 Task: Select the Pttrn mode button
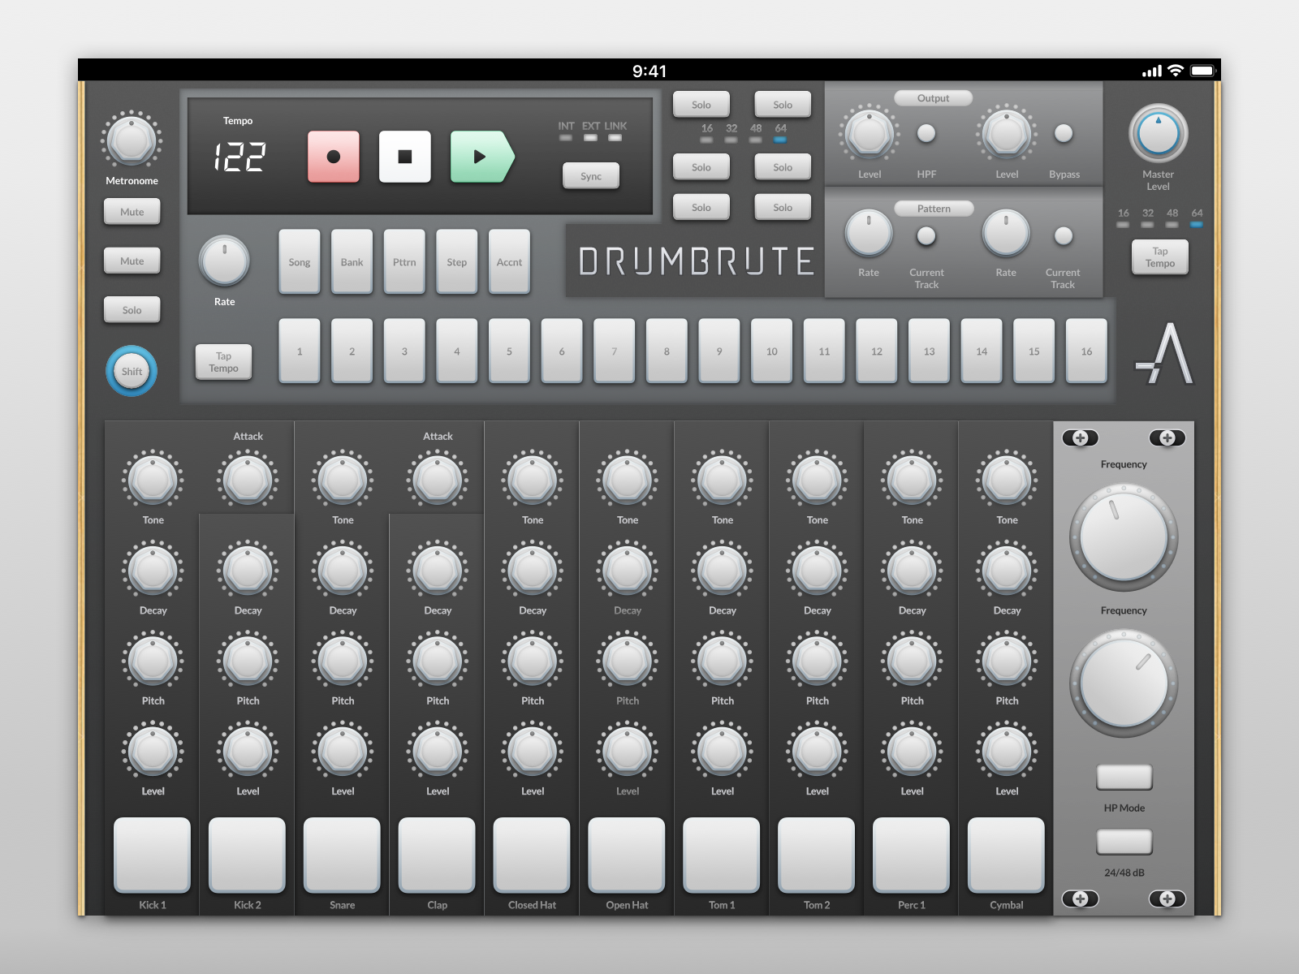click(404, 261)
